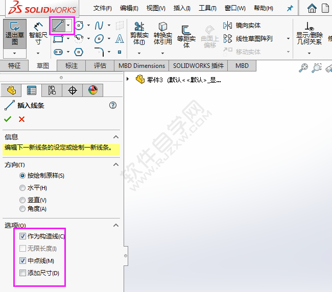Open Linear Sketch Pattern dropdown arrow
Screen dimensions: 332x292
[x=288, y=39]
